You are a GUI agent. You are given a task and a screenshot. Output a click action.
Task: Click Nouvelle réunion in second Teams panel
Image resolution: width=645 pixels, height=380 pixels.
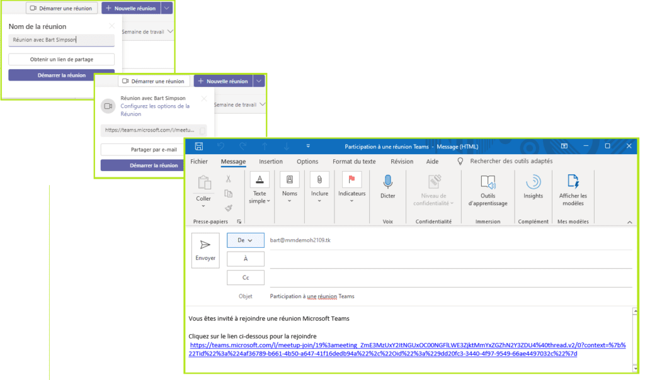(224, 81)
